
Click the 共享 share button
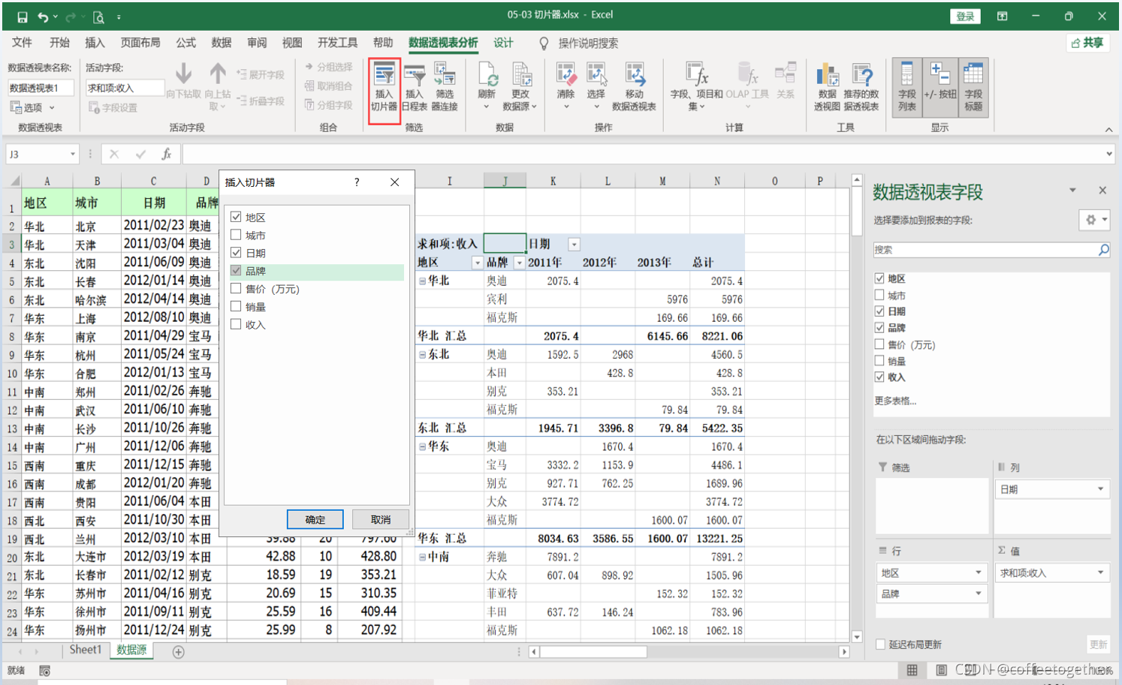pyautogui.click(x=1087, y=43)
